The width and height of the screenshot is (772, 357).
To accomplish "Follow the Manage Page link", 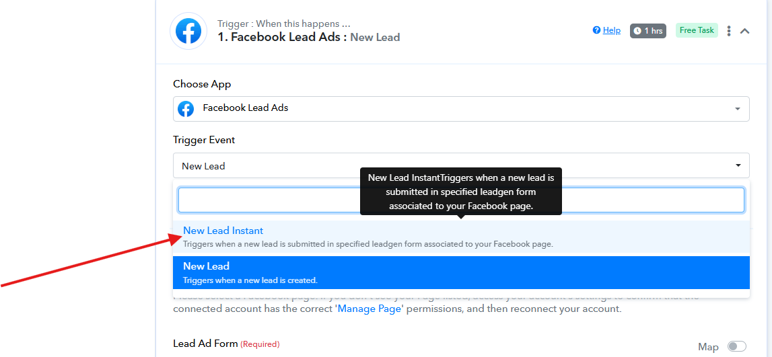I will click(x=370, y=309).
